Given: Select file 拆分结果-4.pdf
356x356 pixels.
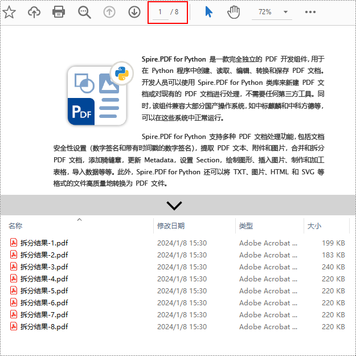Looking at the screenshot, I should [44, 279].
